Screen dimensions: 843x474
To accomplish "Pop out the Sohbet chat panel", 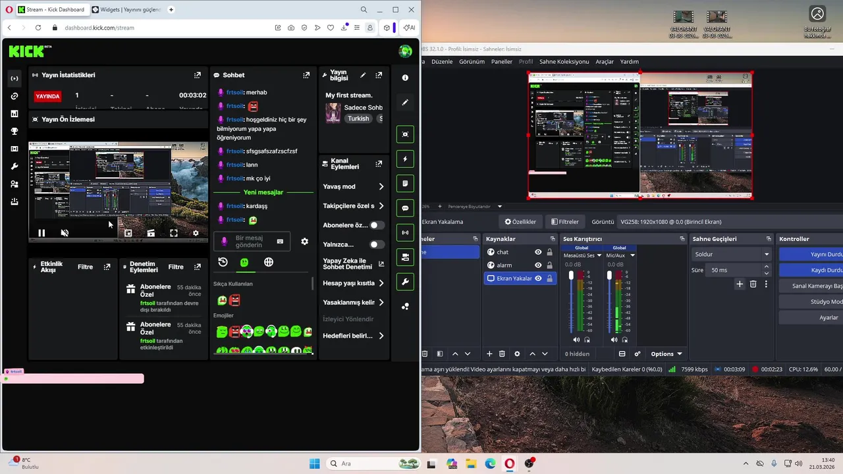I will tap(306, 75).
